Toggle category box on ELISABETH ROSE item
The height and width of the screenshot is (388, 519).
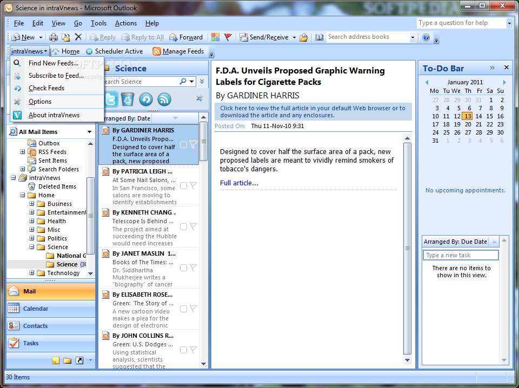click(x=183, y=309)
